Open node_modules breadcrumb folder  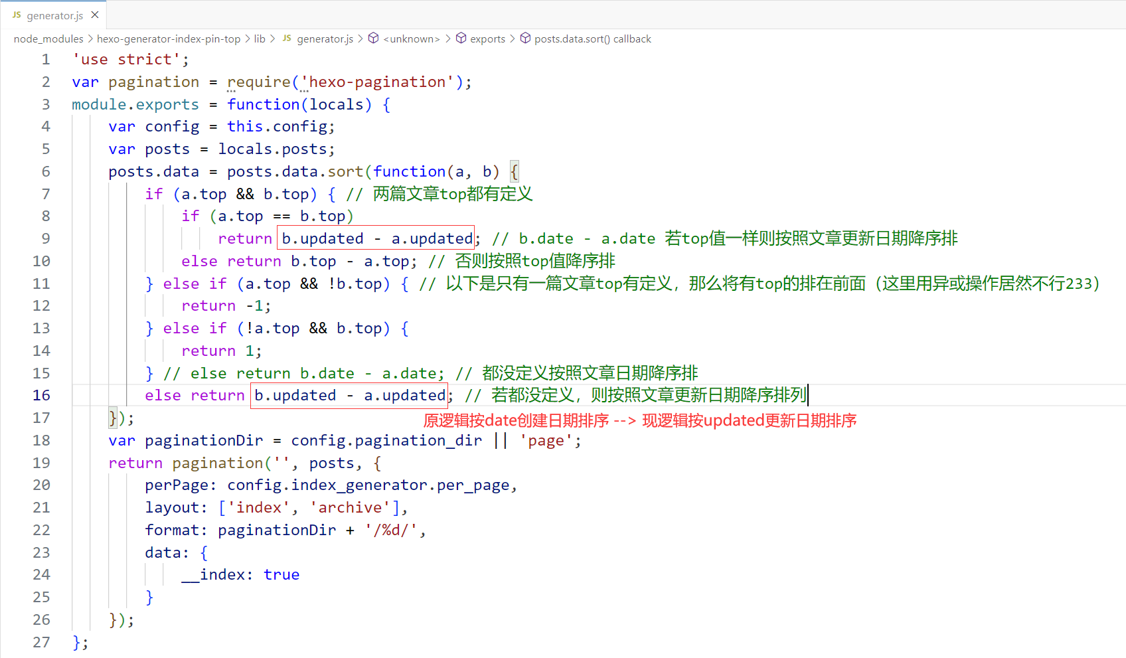pyautogui.click(x=48, y=39)
